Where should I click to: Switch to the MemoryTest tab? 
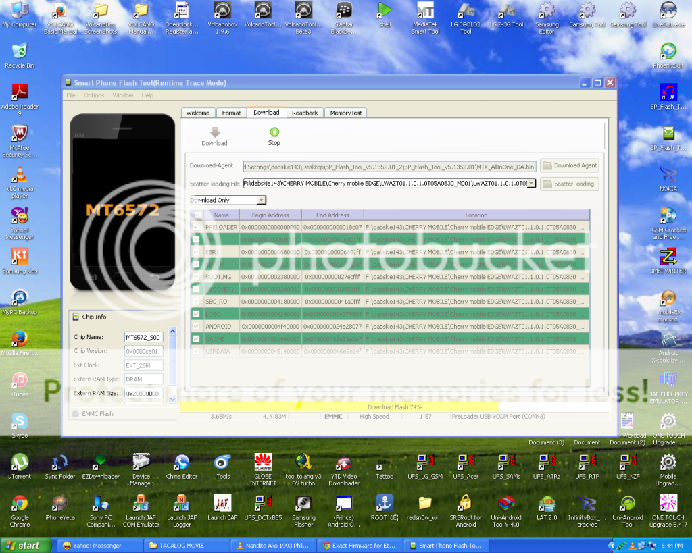pyautogui.click(x=345, y=113)
